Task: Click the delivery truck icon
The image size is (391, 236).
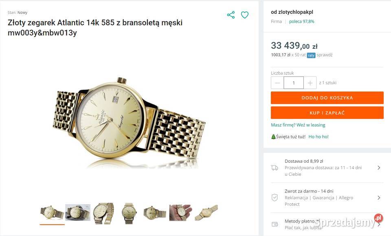Action: click(275, 168)
